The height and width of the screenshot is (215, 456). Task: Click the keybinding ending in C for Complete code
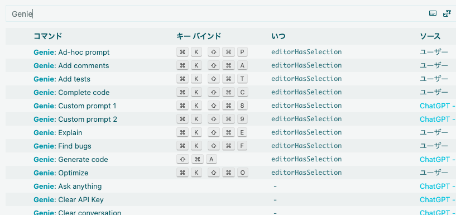click(212, 92)
